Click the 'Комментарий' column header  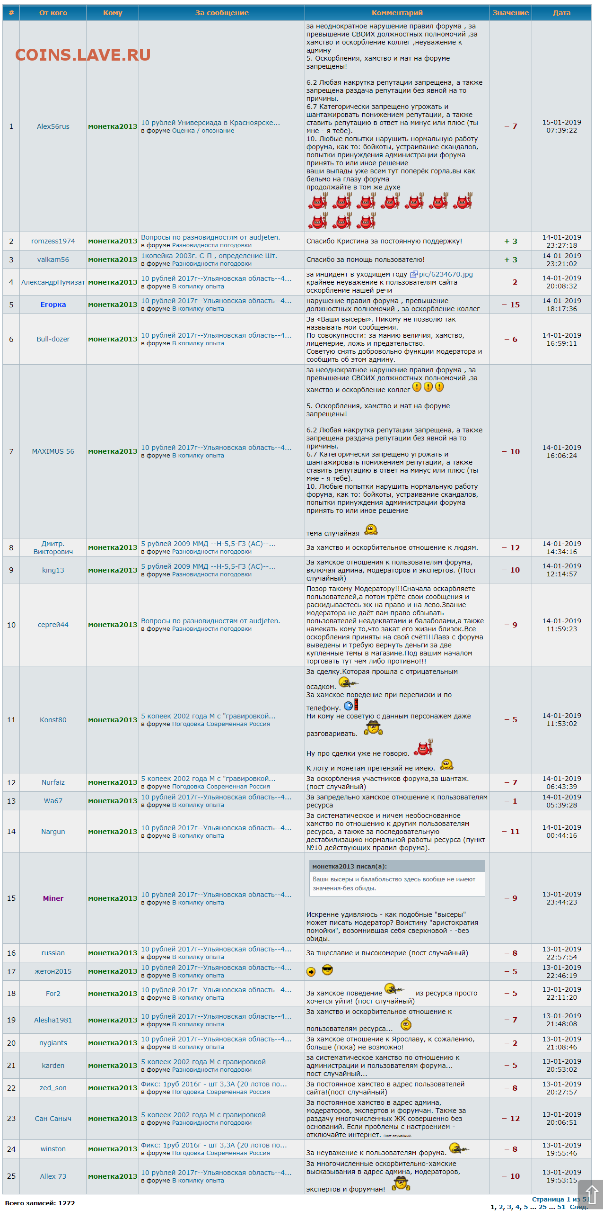tap(397, 13)
